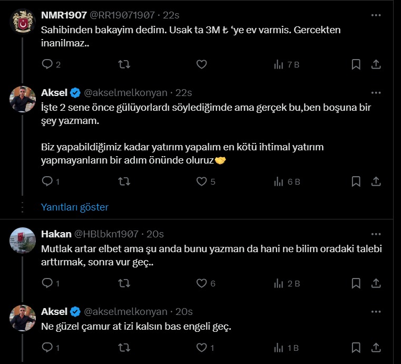Open @akselmelkonyan handle in last tweet

[126, 311]
